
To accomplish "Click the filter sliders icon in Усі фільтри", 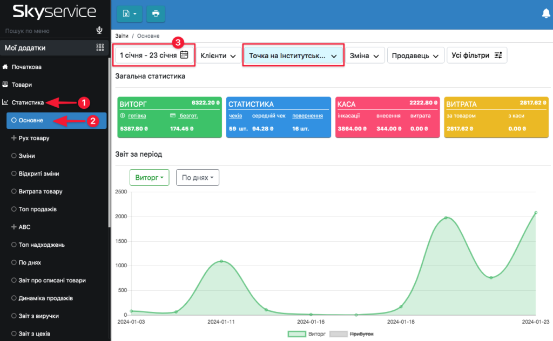I will pos(498,55).
